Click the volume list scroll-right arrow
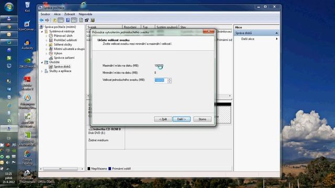The height and width of the screenshot is (188, 335). click(x=230, y=96)
